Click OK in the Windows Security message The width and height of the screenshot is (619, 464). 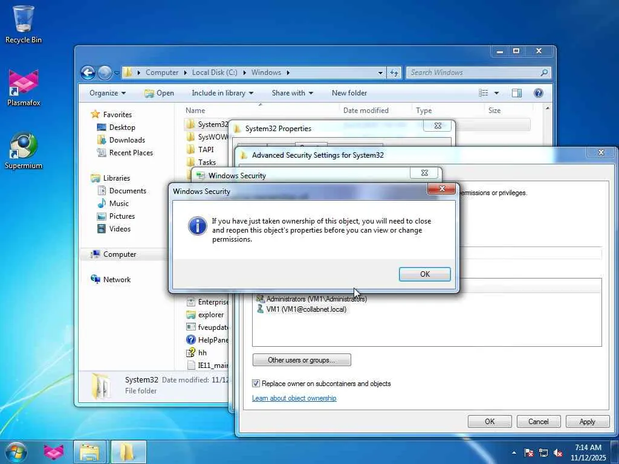pos(424,274)
